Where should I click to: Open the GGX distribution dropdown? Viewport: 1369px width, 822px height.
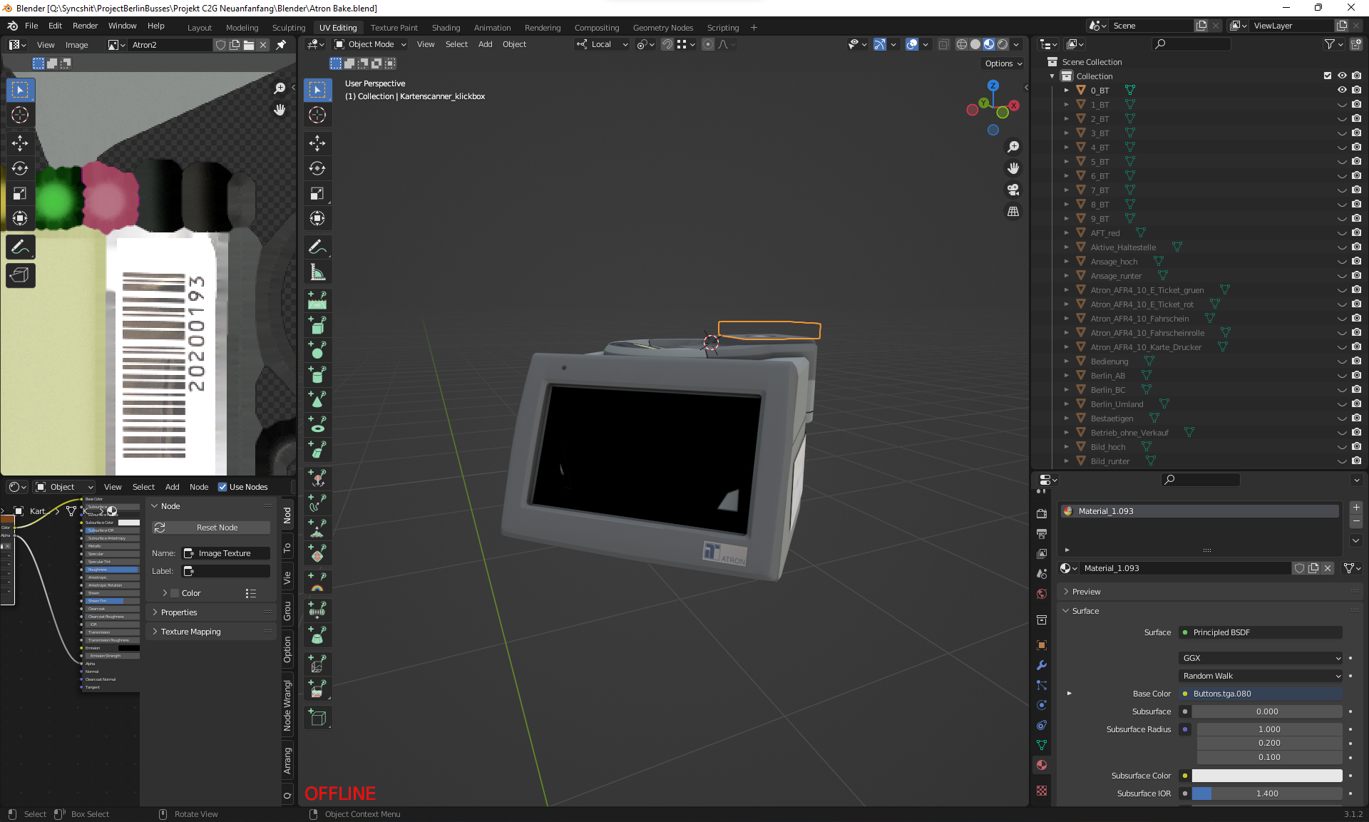point(1261,658)
